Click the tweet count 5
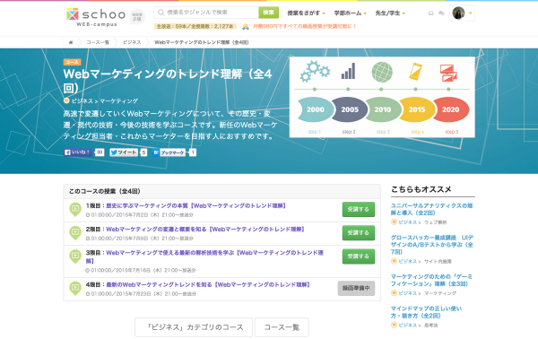 [x=143, y=152]
